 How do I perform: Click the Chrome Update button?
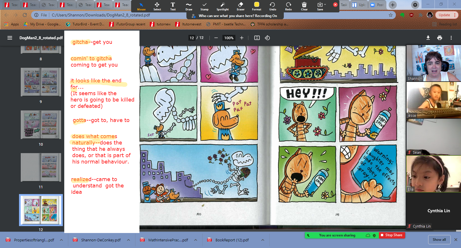(x=446, y=15)
